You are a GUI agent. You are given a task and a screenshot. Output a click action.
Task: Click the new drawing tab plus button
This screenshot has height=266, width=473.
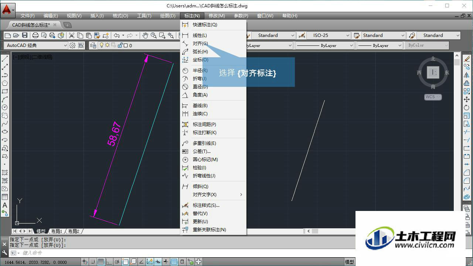pyautogui.click(x=67, y=25)
